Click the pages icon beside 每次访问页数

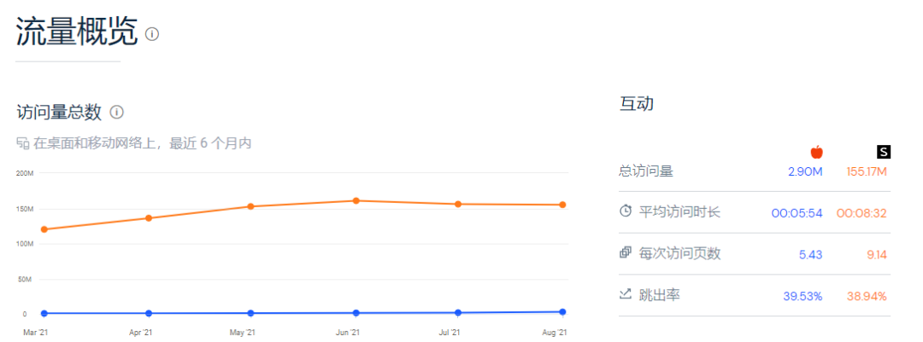pos(626,252)
